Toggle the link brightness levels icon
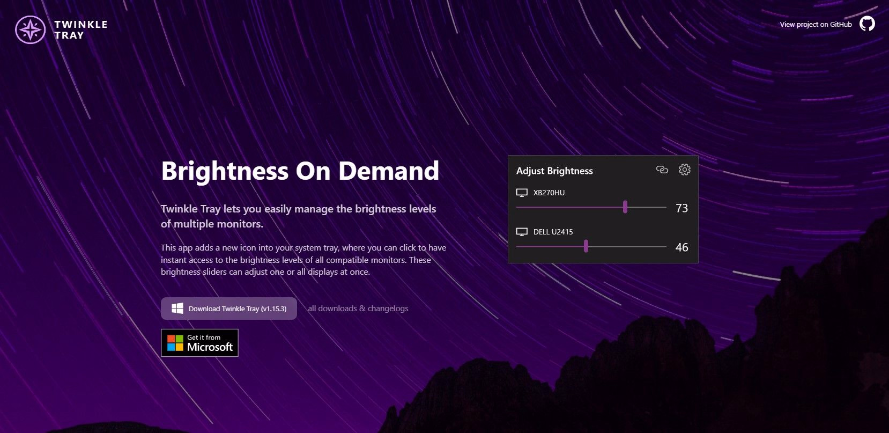The image size is (889, 433). [662, 170]
